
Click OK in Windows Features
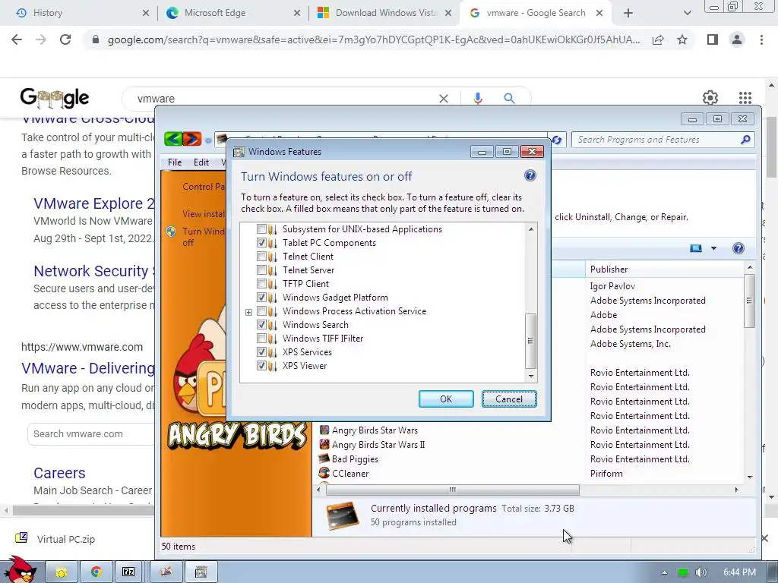pyautogui.click(x=446, y=399)
